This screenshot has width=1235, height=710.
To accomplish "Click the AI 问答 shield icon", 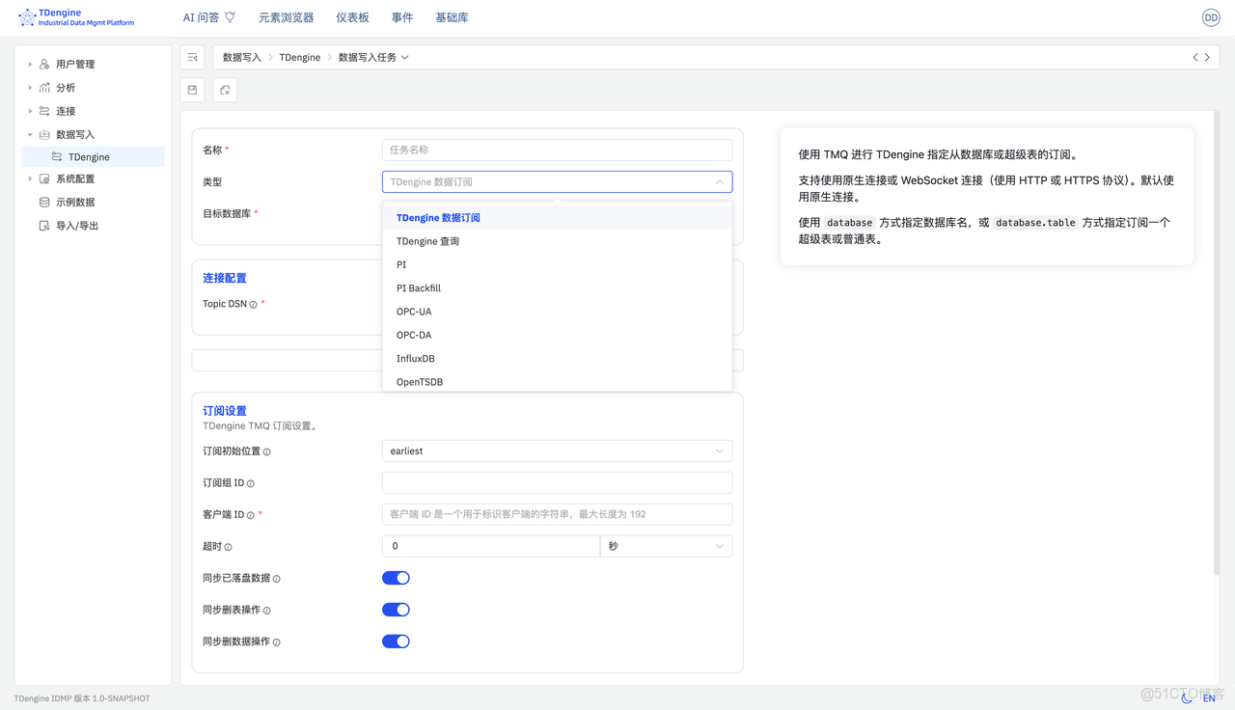I will click(230, 17).
